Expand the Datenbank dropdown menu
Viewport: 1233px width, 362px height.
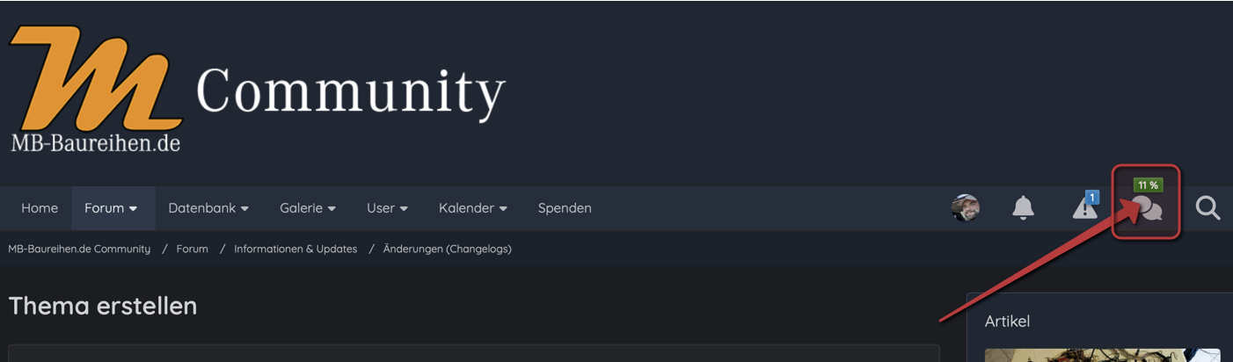coord(208,208)
